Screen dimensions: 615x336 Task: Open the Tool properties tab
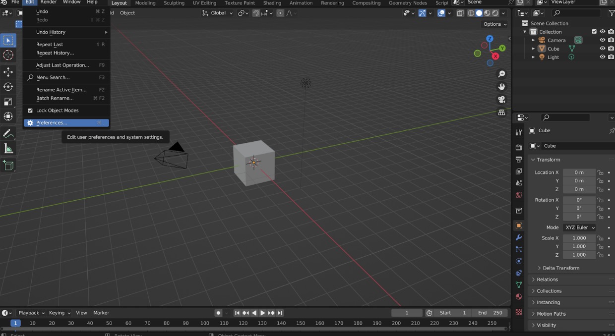tap(519, 132)
